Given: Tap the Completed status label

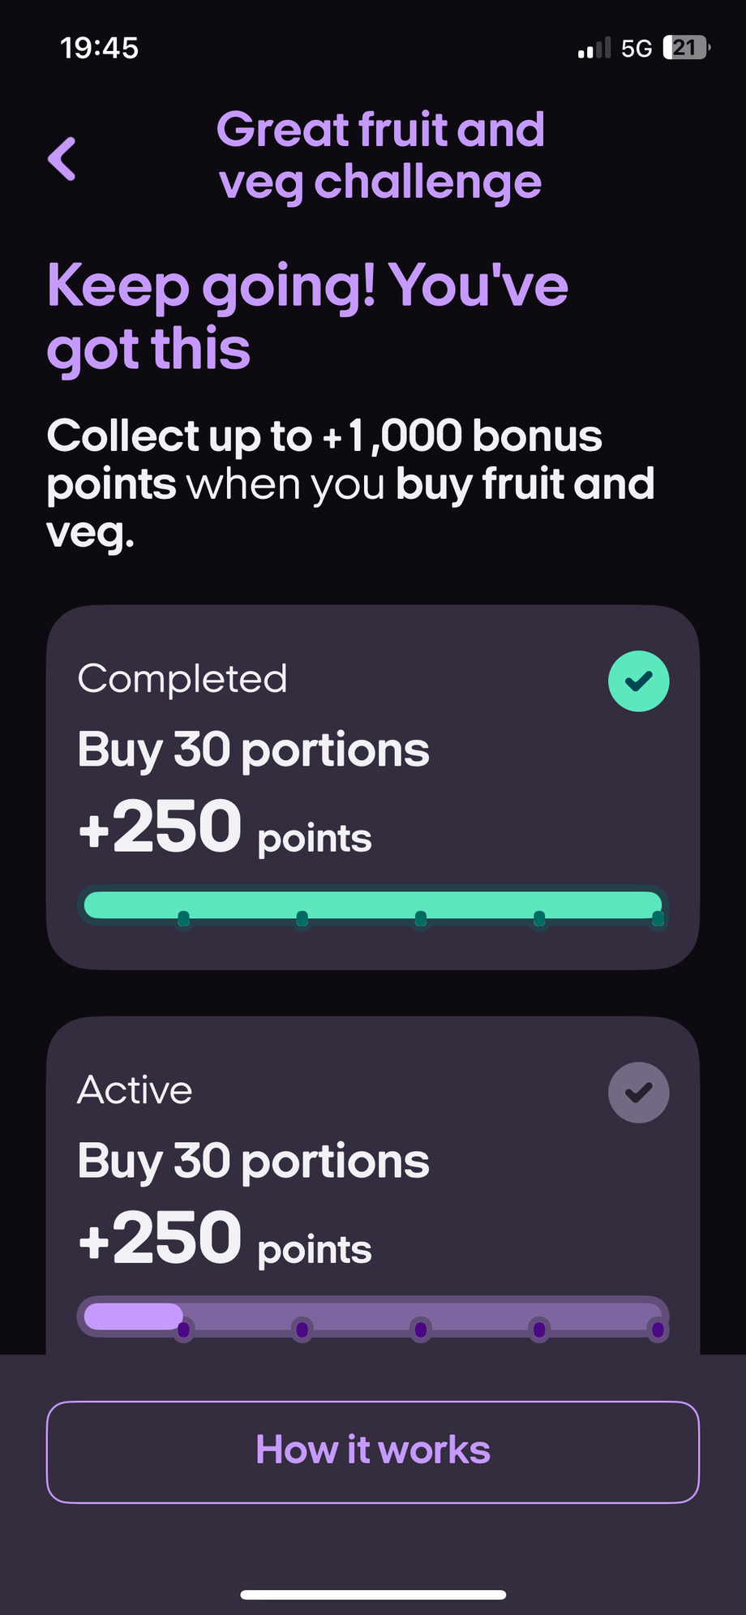Looking at the screenshot, I should pos(182,679).
